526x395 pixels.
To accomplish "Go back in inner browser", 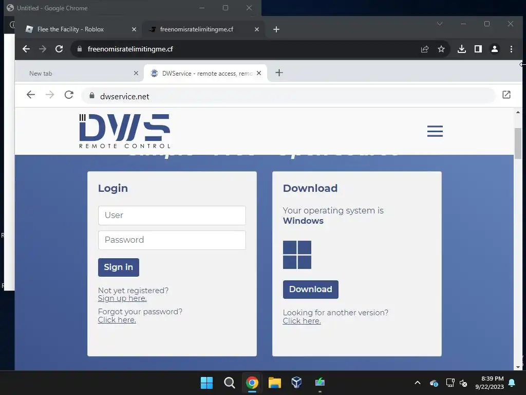I will (x=31, y=95).
